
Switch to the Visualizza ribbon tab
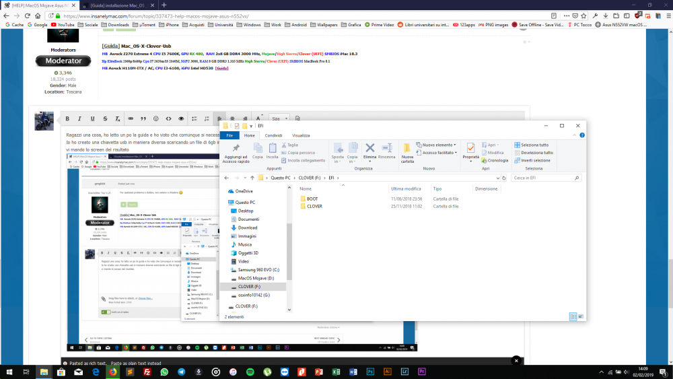point(301,135)
